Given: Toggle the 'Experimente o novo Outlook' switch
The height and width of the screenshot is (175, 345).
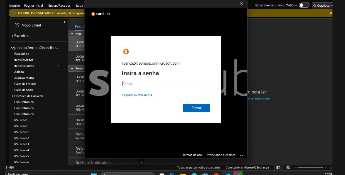Looking at the screenshot, I should [x=304, y=5].
